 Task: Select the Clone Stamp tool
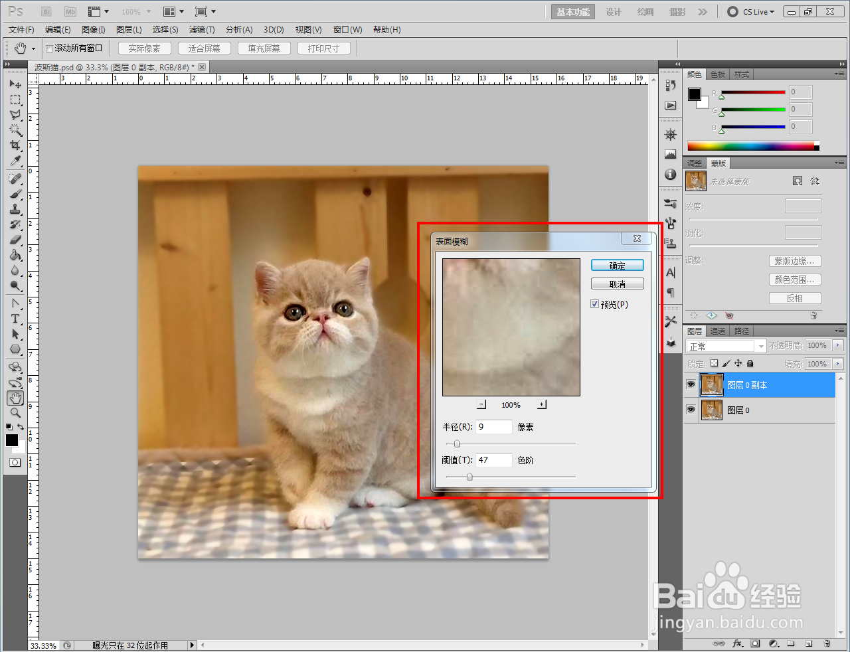15,209
